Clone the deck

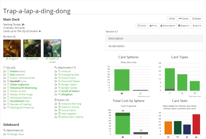pos(142,26)
